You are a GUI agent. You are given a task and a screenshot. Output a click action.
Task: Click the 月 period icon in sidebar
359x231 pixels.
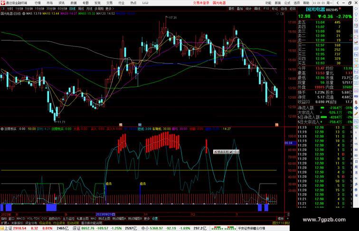pos(356,173)
